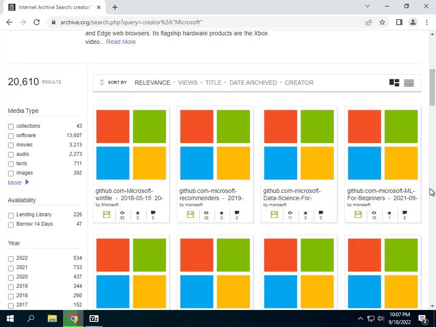Image resolution: width=436 pixels, height=327 pixels.
Task: Open the tab search chevron dropdown
Action: [367, 6]
